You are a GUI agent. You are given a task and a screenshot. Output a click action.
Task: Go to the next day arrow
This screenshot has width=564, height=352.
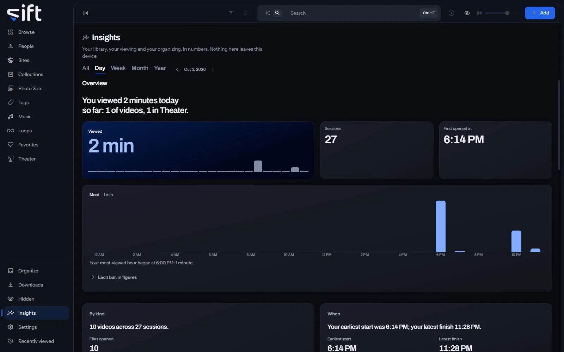(213, 69)
